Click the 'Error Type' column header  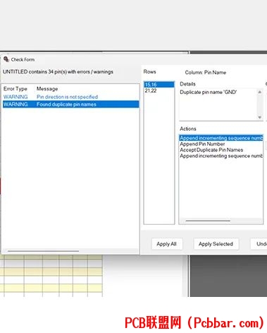click(15, 89)
